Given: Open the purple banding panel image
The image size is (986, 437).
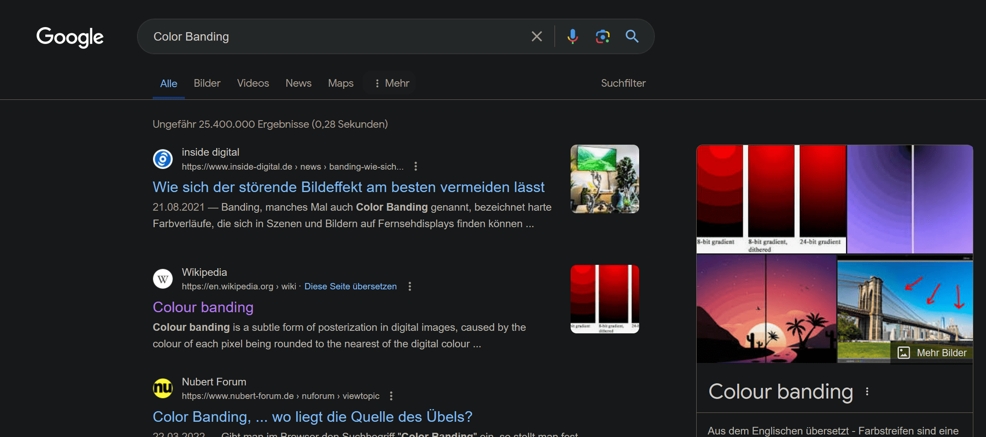Looking at the screenshot, I should tap(910, 199).
